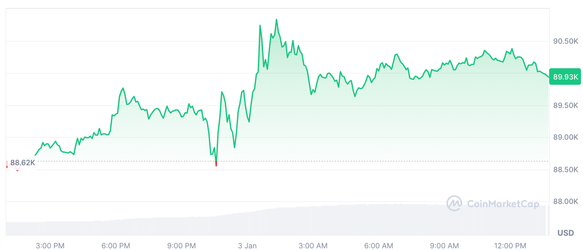Select the 9:00 PM time axis label
The height and width of the screenshot is (250, 583).
coord(181,246)
